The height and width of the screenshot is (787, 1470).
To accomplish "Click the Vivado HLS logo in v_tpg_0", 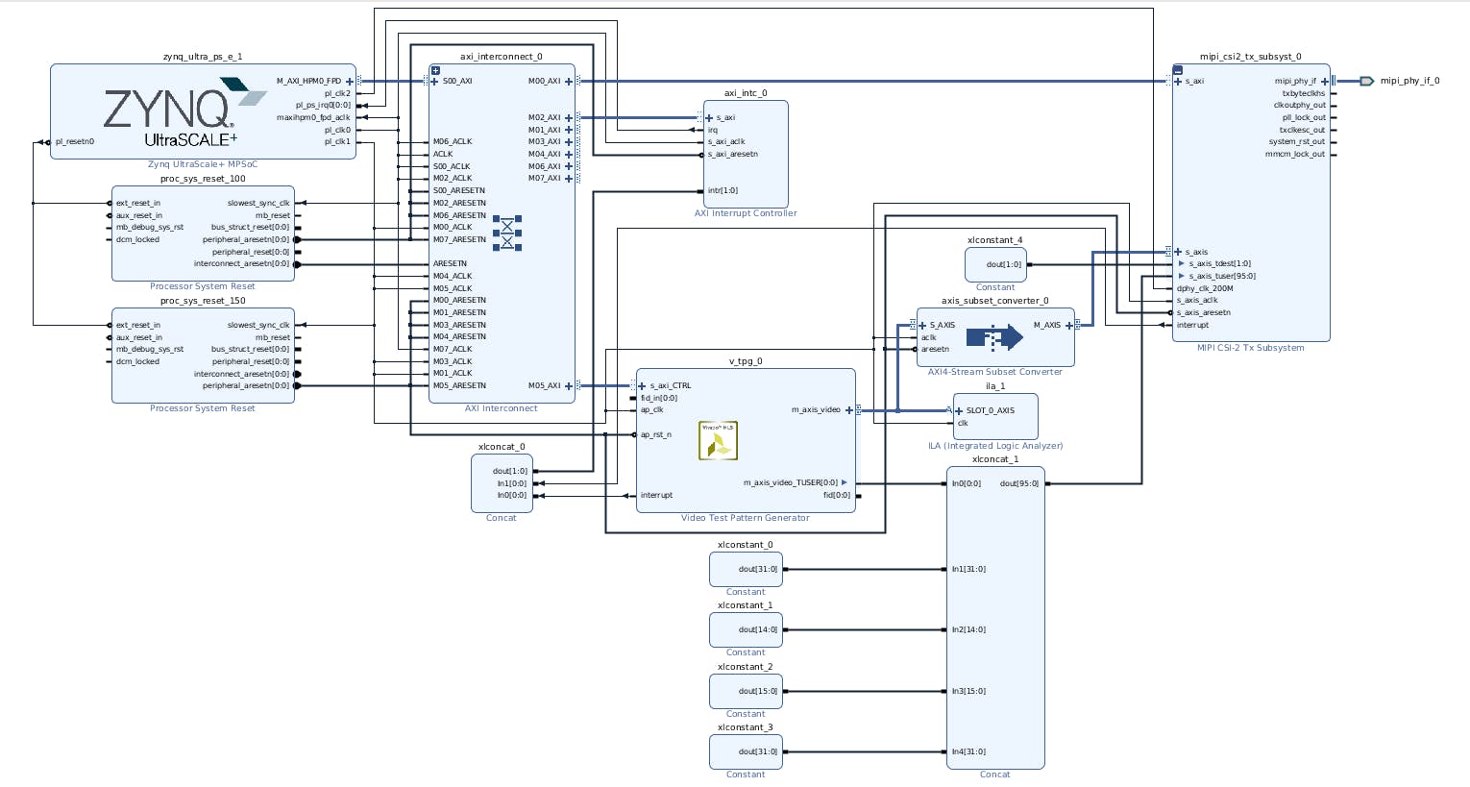I will [x=718, y=440].
